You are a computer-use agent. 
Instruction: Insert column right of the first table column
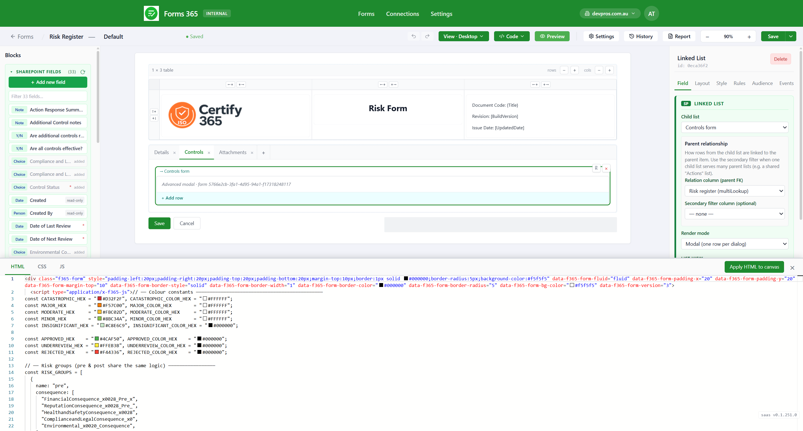(241, 84)
